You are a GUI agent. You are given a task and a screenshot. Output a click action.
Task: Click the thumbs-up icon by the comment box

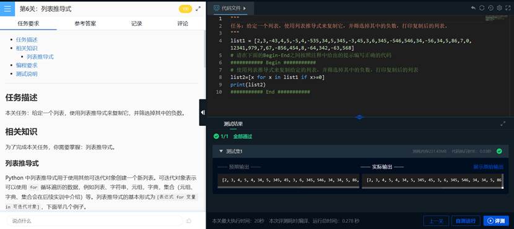coord(189,221)
